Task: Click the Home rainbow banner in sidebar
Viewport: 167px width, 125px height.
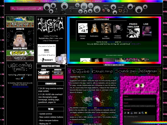Action: click(x=20, y=19)
